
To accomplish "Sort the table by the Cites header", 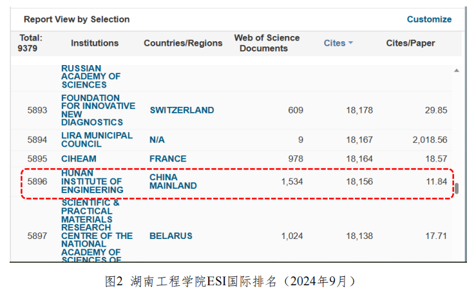I will click(x=334, y=43).
